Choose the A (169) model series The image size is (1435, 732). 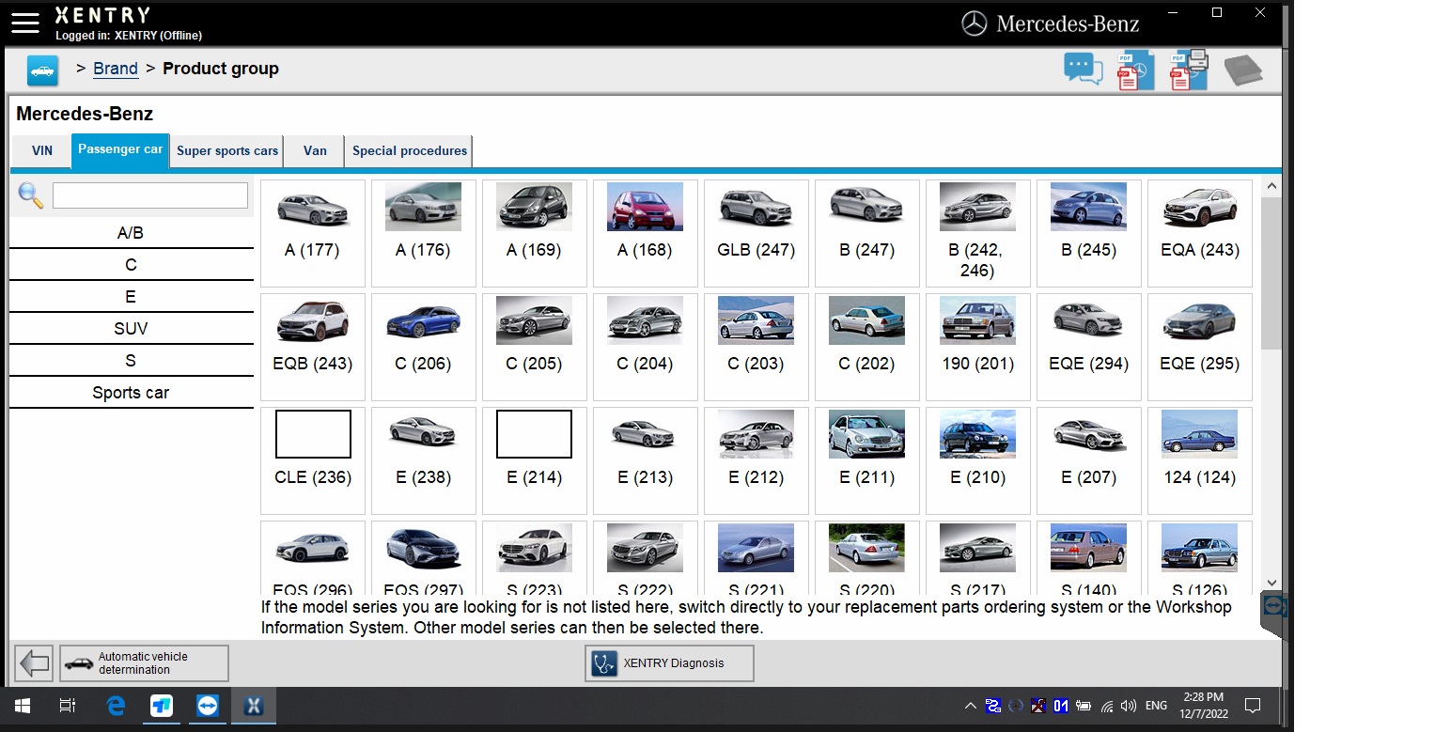[535, 233]
